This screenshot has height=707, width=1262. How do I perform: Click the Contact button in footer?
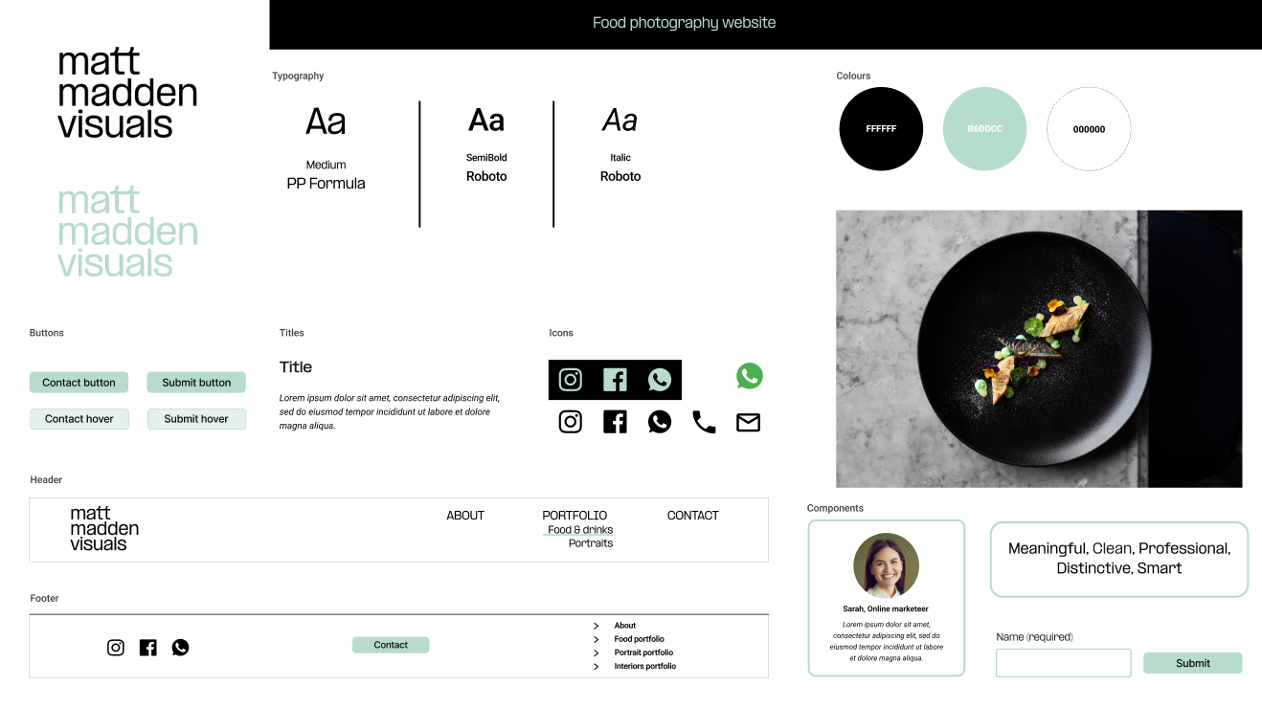pos(391,645)
